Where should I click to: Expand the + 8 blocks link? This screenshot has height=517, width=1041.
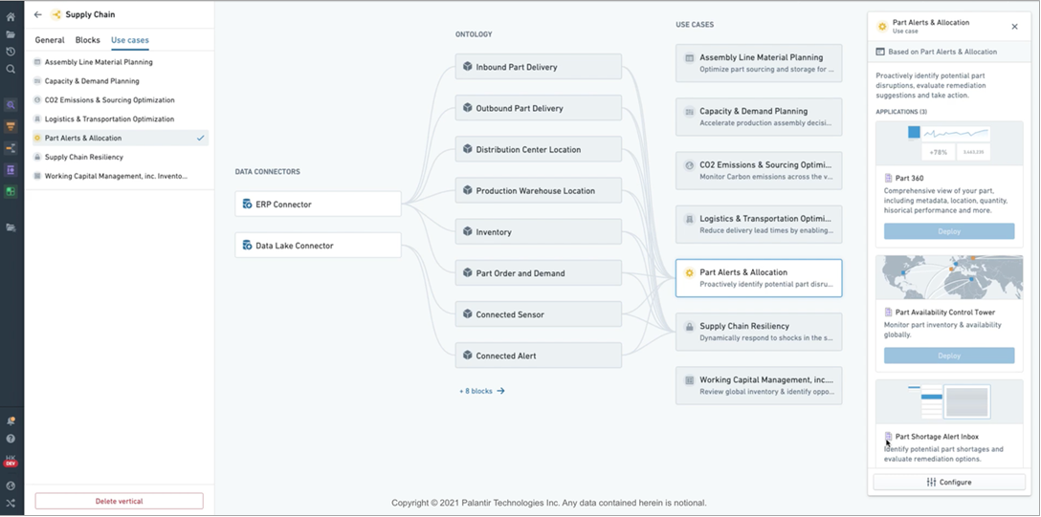tap(482, 391)
